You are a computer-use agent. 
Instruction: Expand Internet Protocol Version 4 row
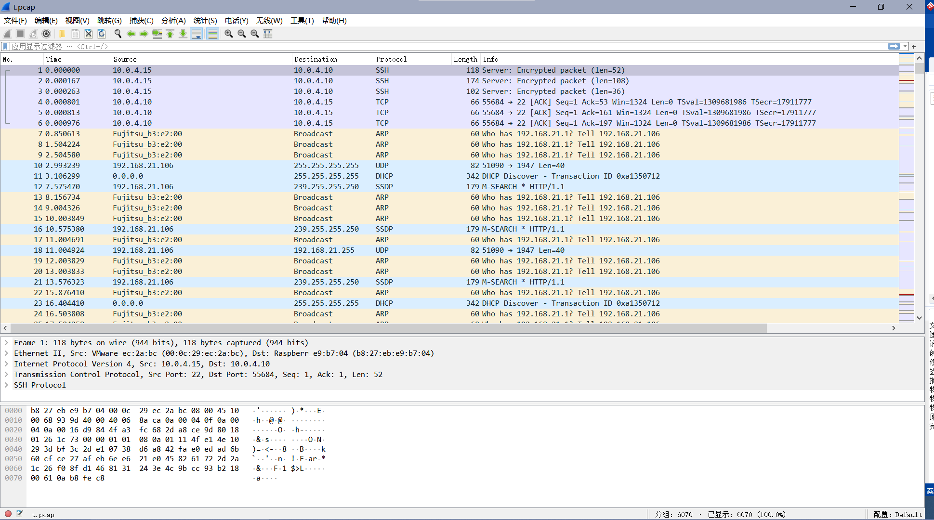(6, 364)
